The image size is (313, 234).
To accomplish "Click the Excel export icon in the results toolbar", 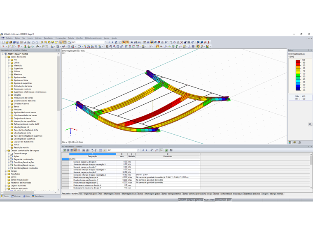I will [166, 150].
